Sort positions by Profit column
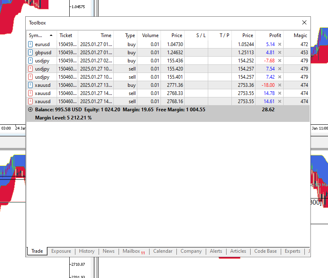Viewport: 328px width, 278px height. click(275, 35)
